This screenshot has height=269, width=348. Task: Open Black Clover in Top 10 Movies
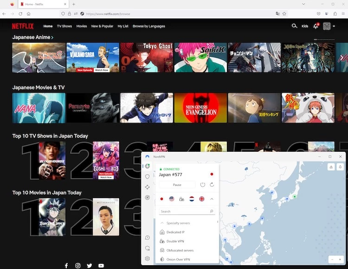[x=52, y=217]
